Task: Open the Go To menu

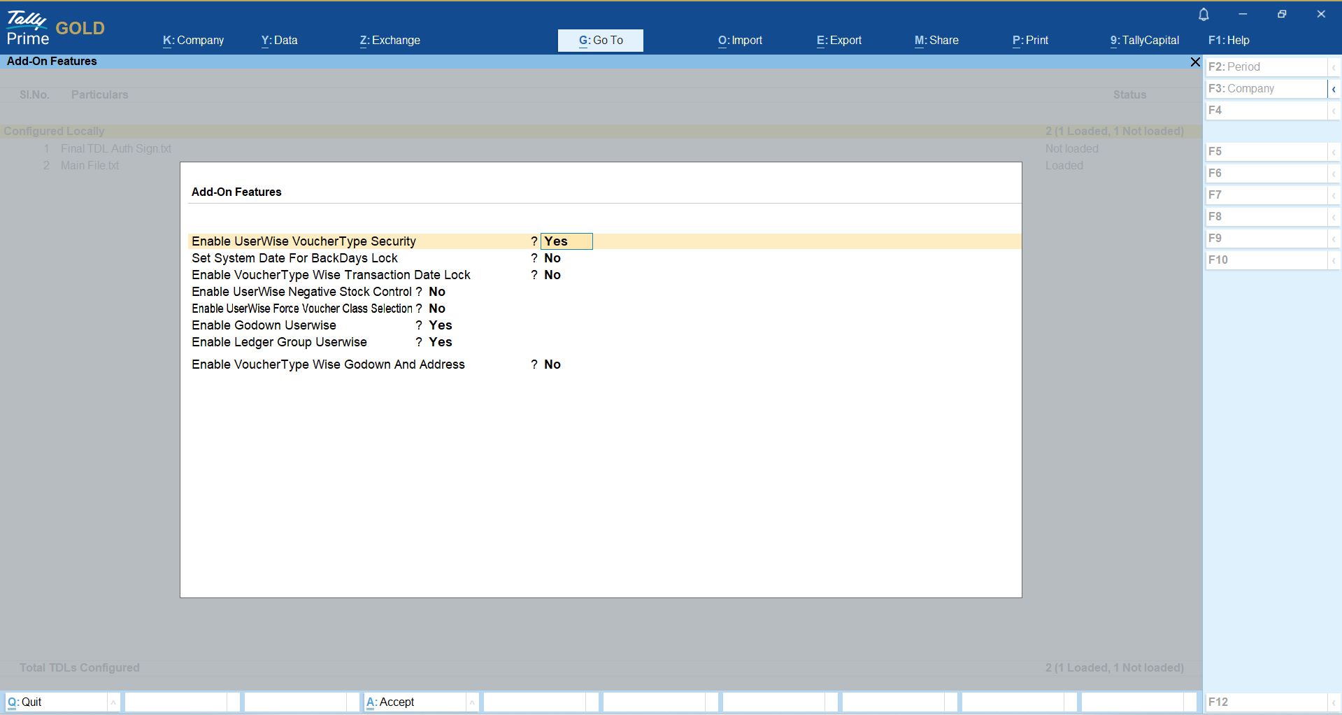Action: pyautogui.click(x=600, y=41)
